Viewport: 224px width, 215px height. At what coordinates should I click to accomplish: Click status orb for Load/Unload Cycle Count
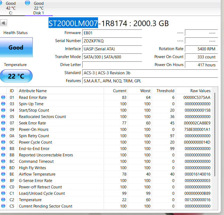[3, 193]
